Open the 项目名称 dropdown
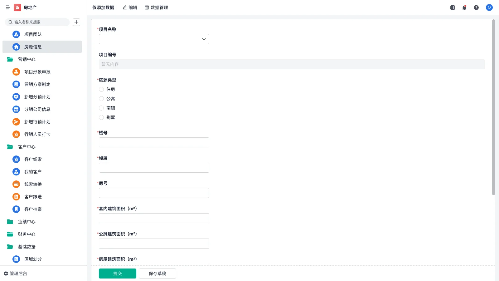499x281 pixels. [x=154, y=39]
